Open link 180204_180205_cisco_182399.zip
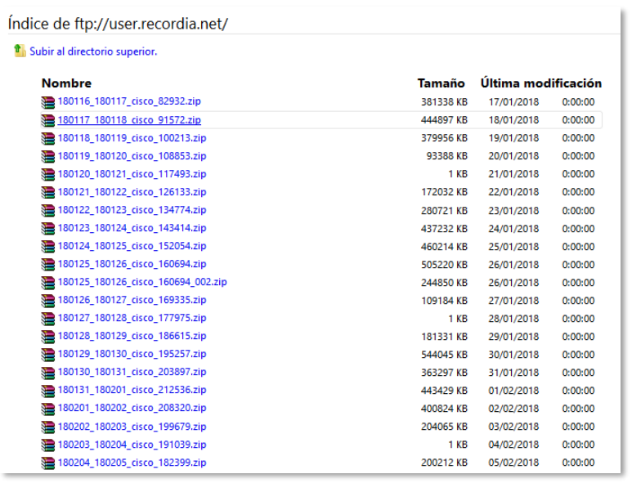The height and width of the screenshot is (483, 632). (132, 463)
